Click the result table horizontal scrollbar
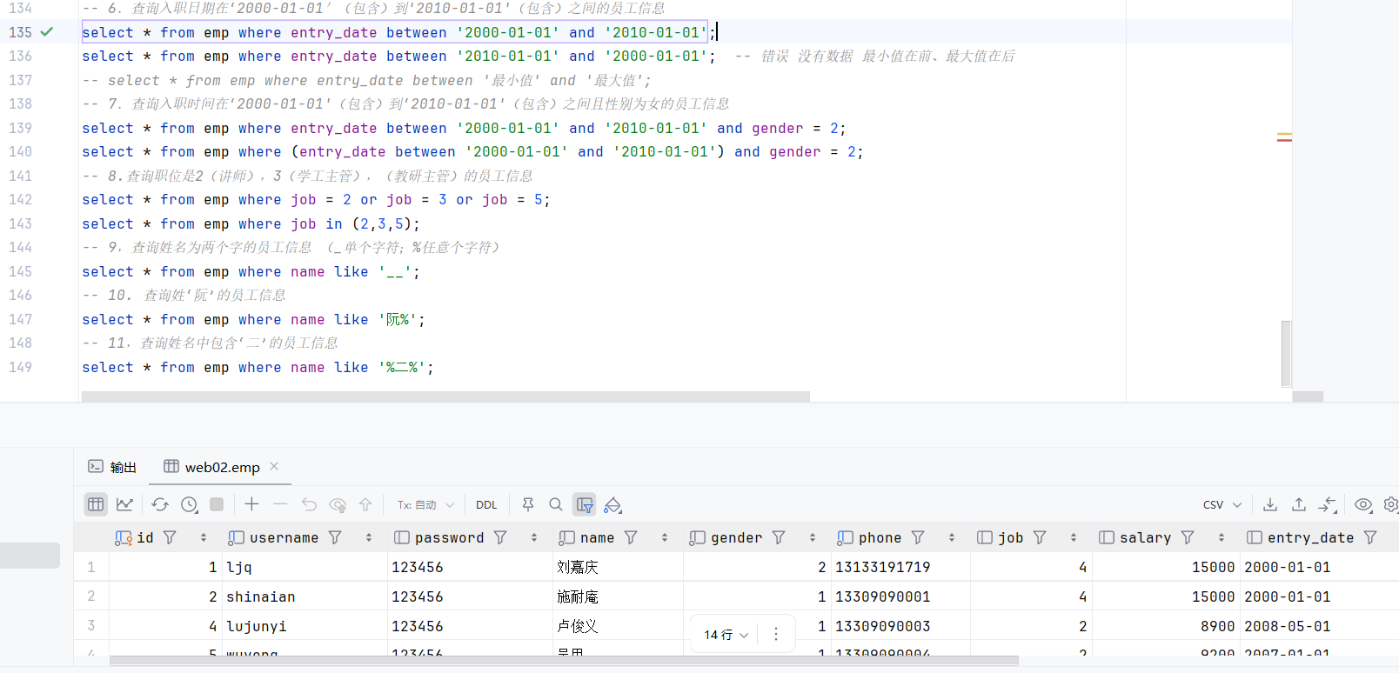 pos(564,661)
